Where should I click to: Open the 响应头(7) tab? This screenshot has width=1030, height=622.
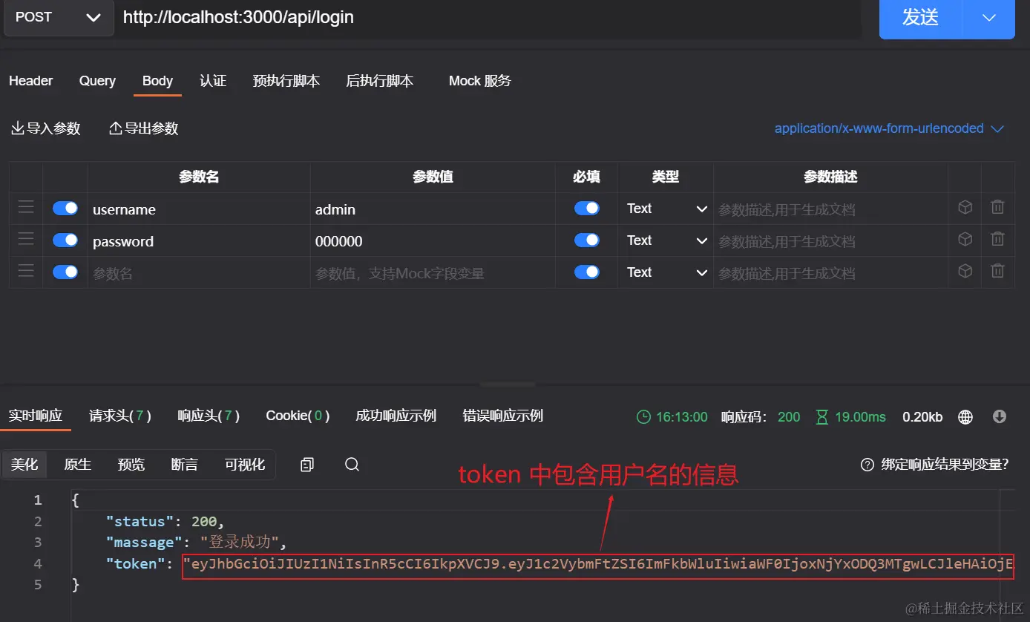point(209,416)
